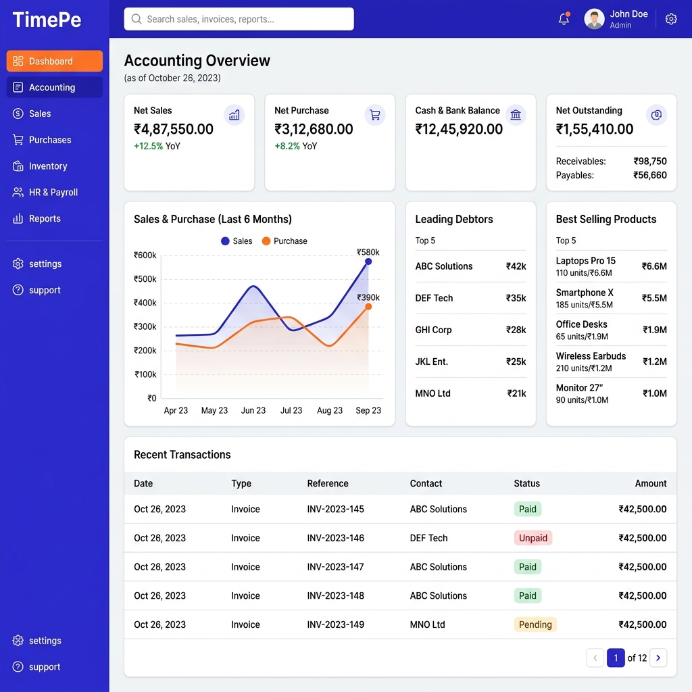Go to the next transactions page
692x692 pixels.
(658, 658)
